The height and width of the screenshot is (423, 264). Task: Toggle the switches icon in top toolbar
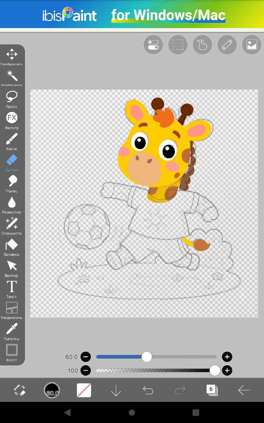point(153,45)
